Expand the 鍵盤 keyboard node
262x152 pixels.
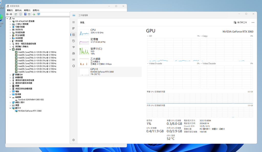pyautogui.click(x=10, y=105)
